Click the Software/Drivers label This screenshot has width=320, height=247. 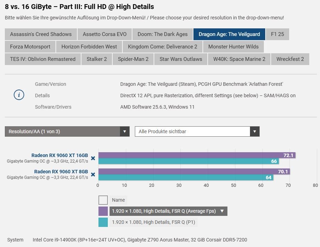pyautogui.click(x=53, y=107)
